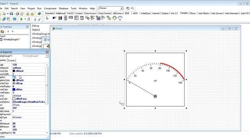The height and width of the screenshot is (140, 250).
Task: Select the arrow pointer in component palette
Action: click(x=47, y=18)
